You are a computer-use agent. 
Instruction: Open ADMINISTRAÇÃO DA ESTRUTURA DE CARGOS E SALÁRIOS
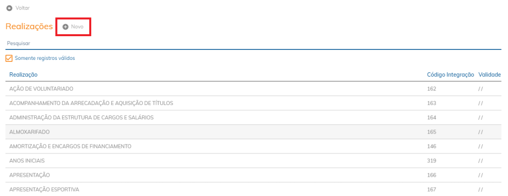pyautogui.click(x=254, y=117)
